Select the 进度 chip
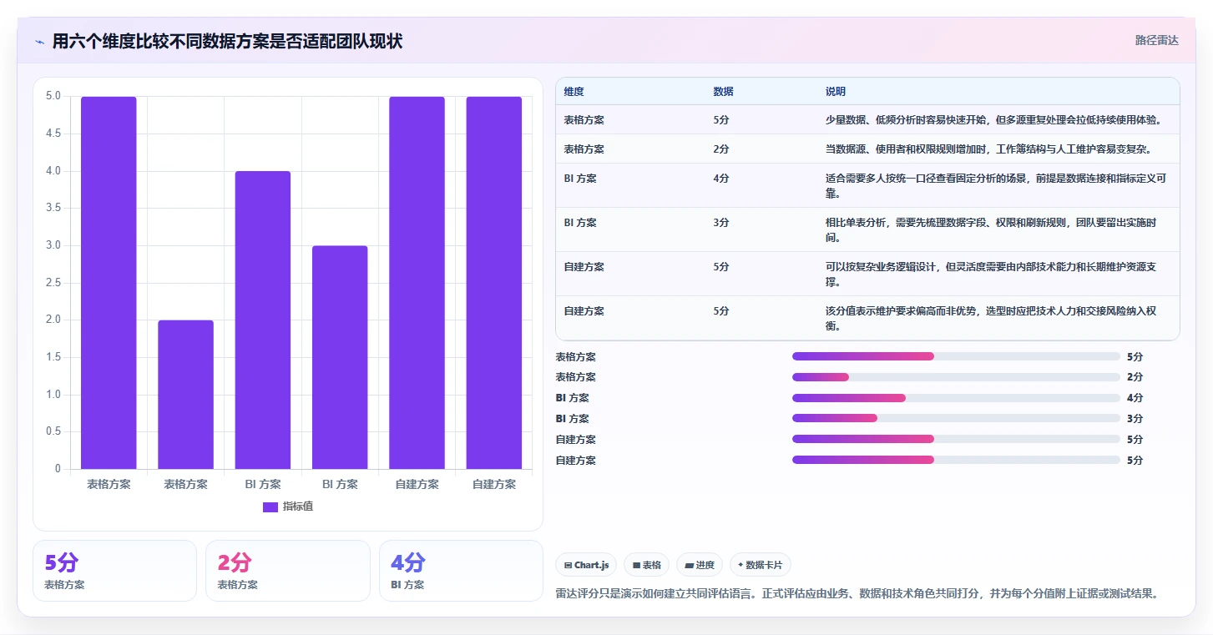 699,565
